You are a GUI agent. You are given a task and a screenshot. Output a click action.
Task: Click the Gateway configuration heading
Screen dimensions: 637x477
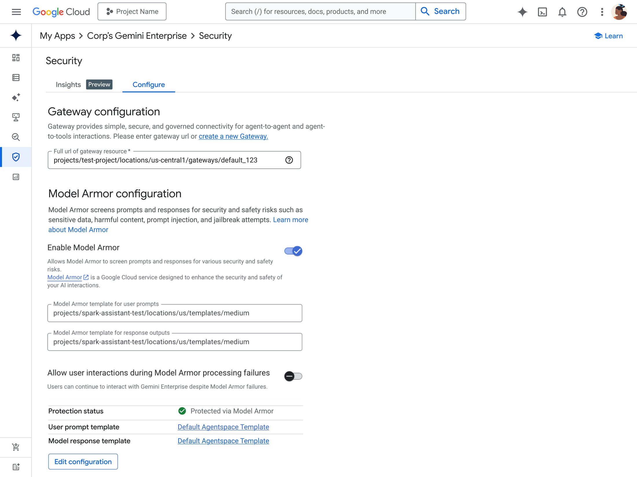[x=104, y=112]
